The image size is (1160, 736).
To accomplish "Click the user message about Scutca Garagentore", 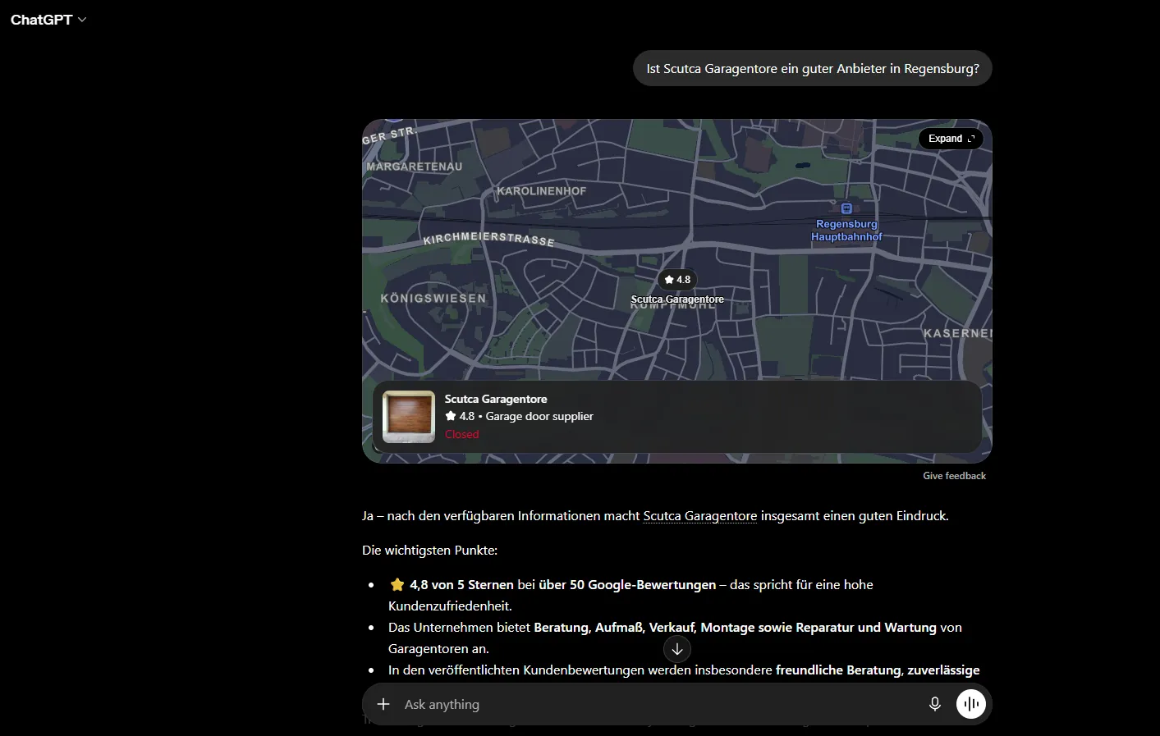I will pos(813,69).
